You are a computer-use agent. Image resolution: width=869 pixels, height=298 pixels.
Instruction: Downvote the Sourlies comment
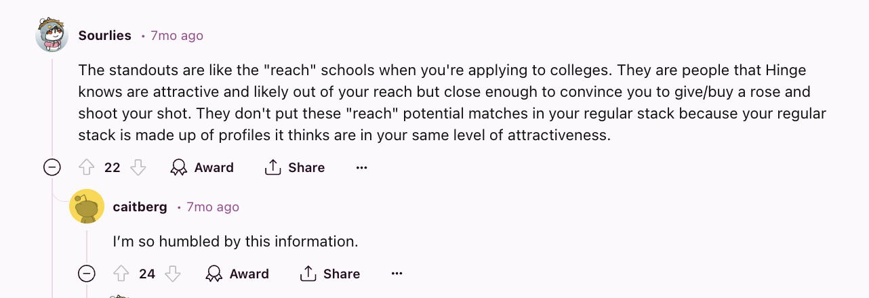click(138, 167)
